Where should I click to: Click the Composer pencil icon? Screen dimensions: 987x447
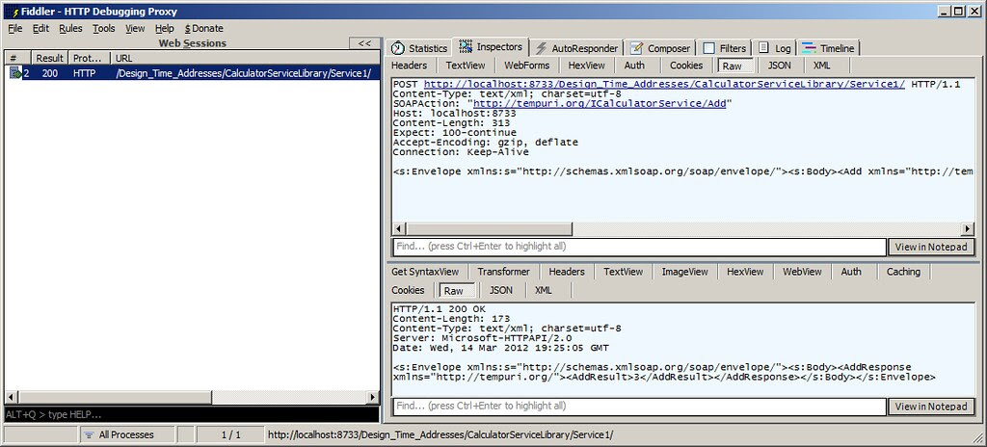click(x=636, y=48)
